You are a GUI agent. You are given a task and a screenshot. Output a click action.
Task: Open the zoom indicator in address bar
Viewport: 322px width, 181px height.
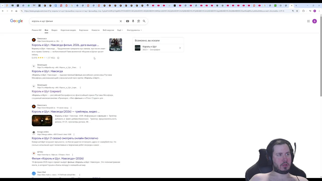[293, 11]
